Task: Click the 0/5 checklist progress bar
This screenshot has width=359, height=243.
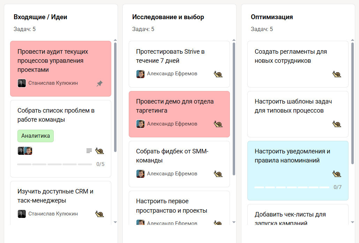Action: 55,164
